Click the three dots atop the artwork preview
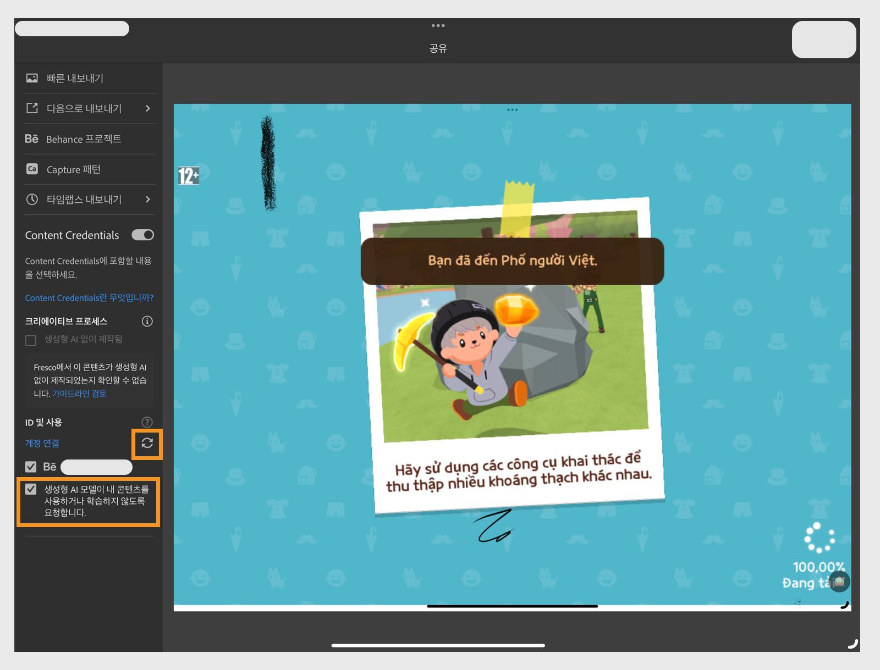 pos(512,110)
